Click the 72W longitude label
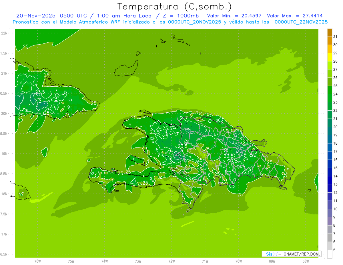This screenshot has height=265, width=343. pos(171,261)
